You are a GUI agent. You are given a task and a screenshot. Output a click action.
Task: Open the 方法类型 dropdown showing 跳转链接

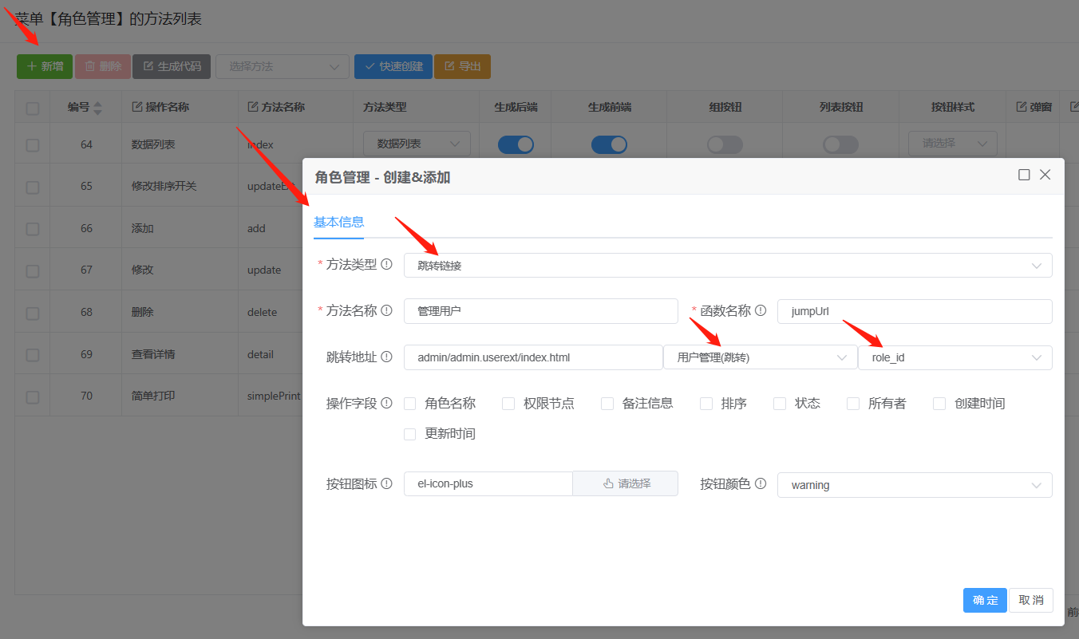(727, 266)
